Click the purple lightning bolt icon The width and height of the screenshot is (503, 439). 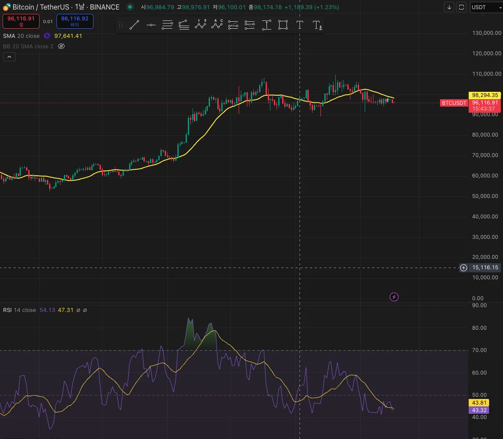pos(394,297)
